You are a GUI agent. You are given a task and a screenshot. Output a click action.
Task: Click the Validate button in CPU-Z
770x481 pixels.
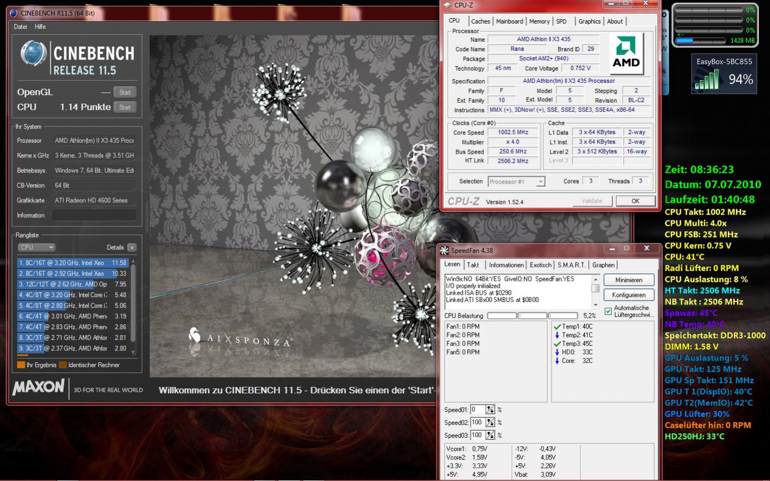pos(592,201)
